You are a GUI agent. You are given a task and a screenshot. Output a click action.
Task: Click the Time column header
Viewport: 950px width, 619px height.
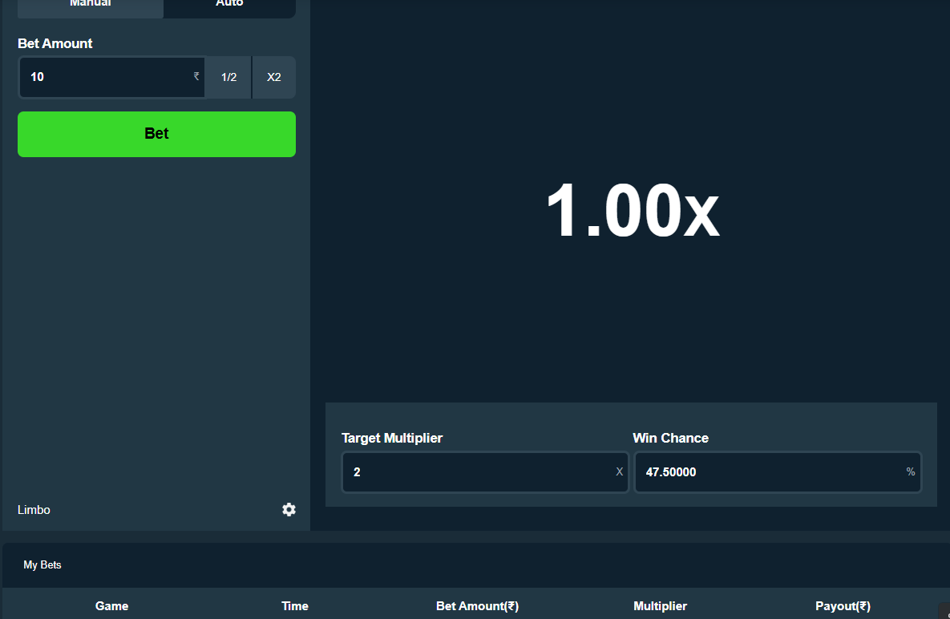pyautogui.click(x=295, y=605)
